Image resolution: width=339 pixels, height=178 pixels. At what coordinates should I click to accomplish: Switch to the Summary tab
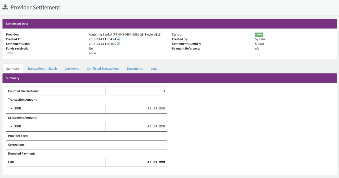(13, 69)
